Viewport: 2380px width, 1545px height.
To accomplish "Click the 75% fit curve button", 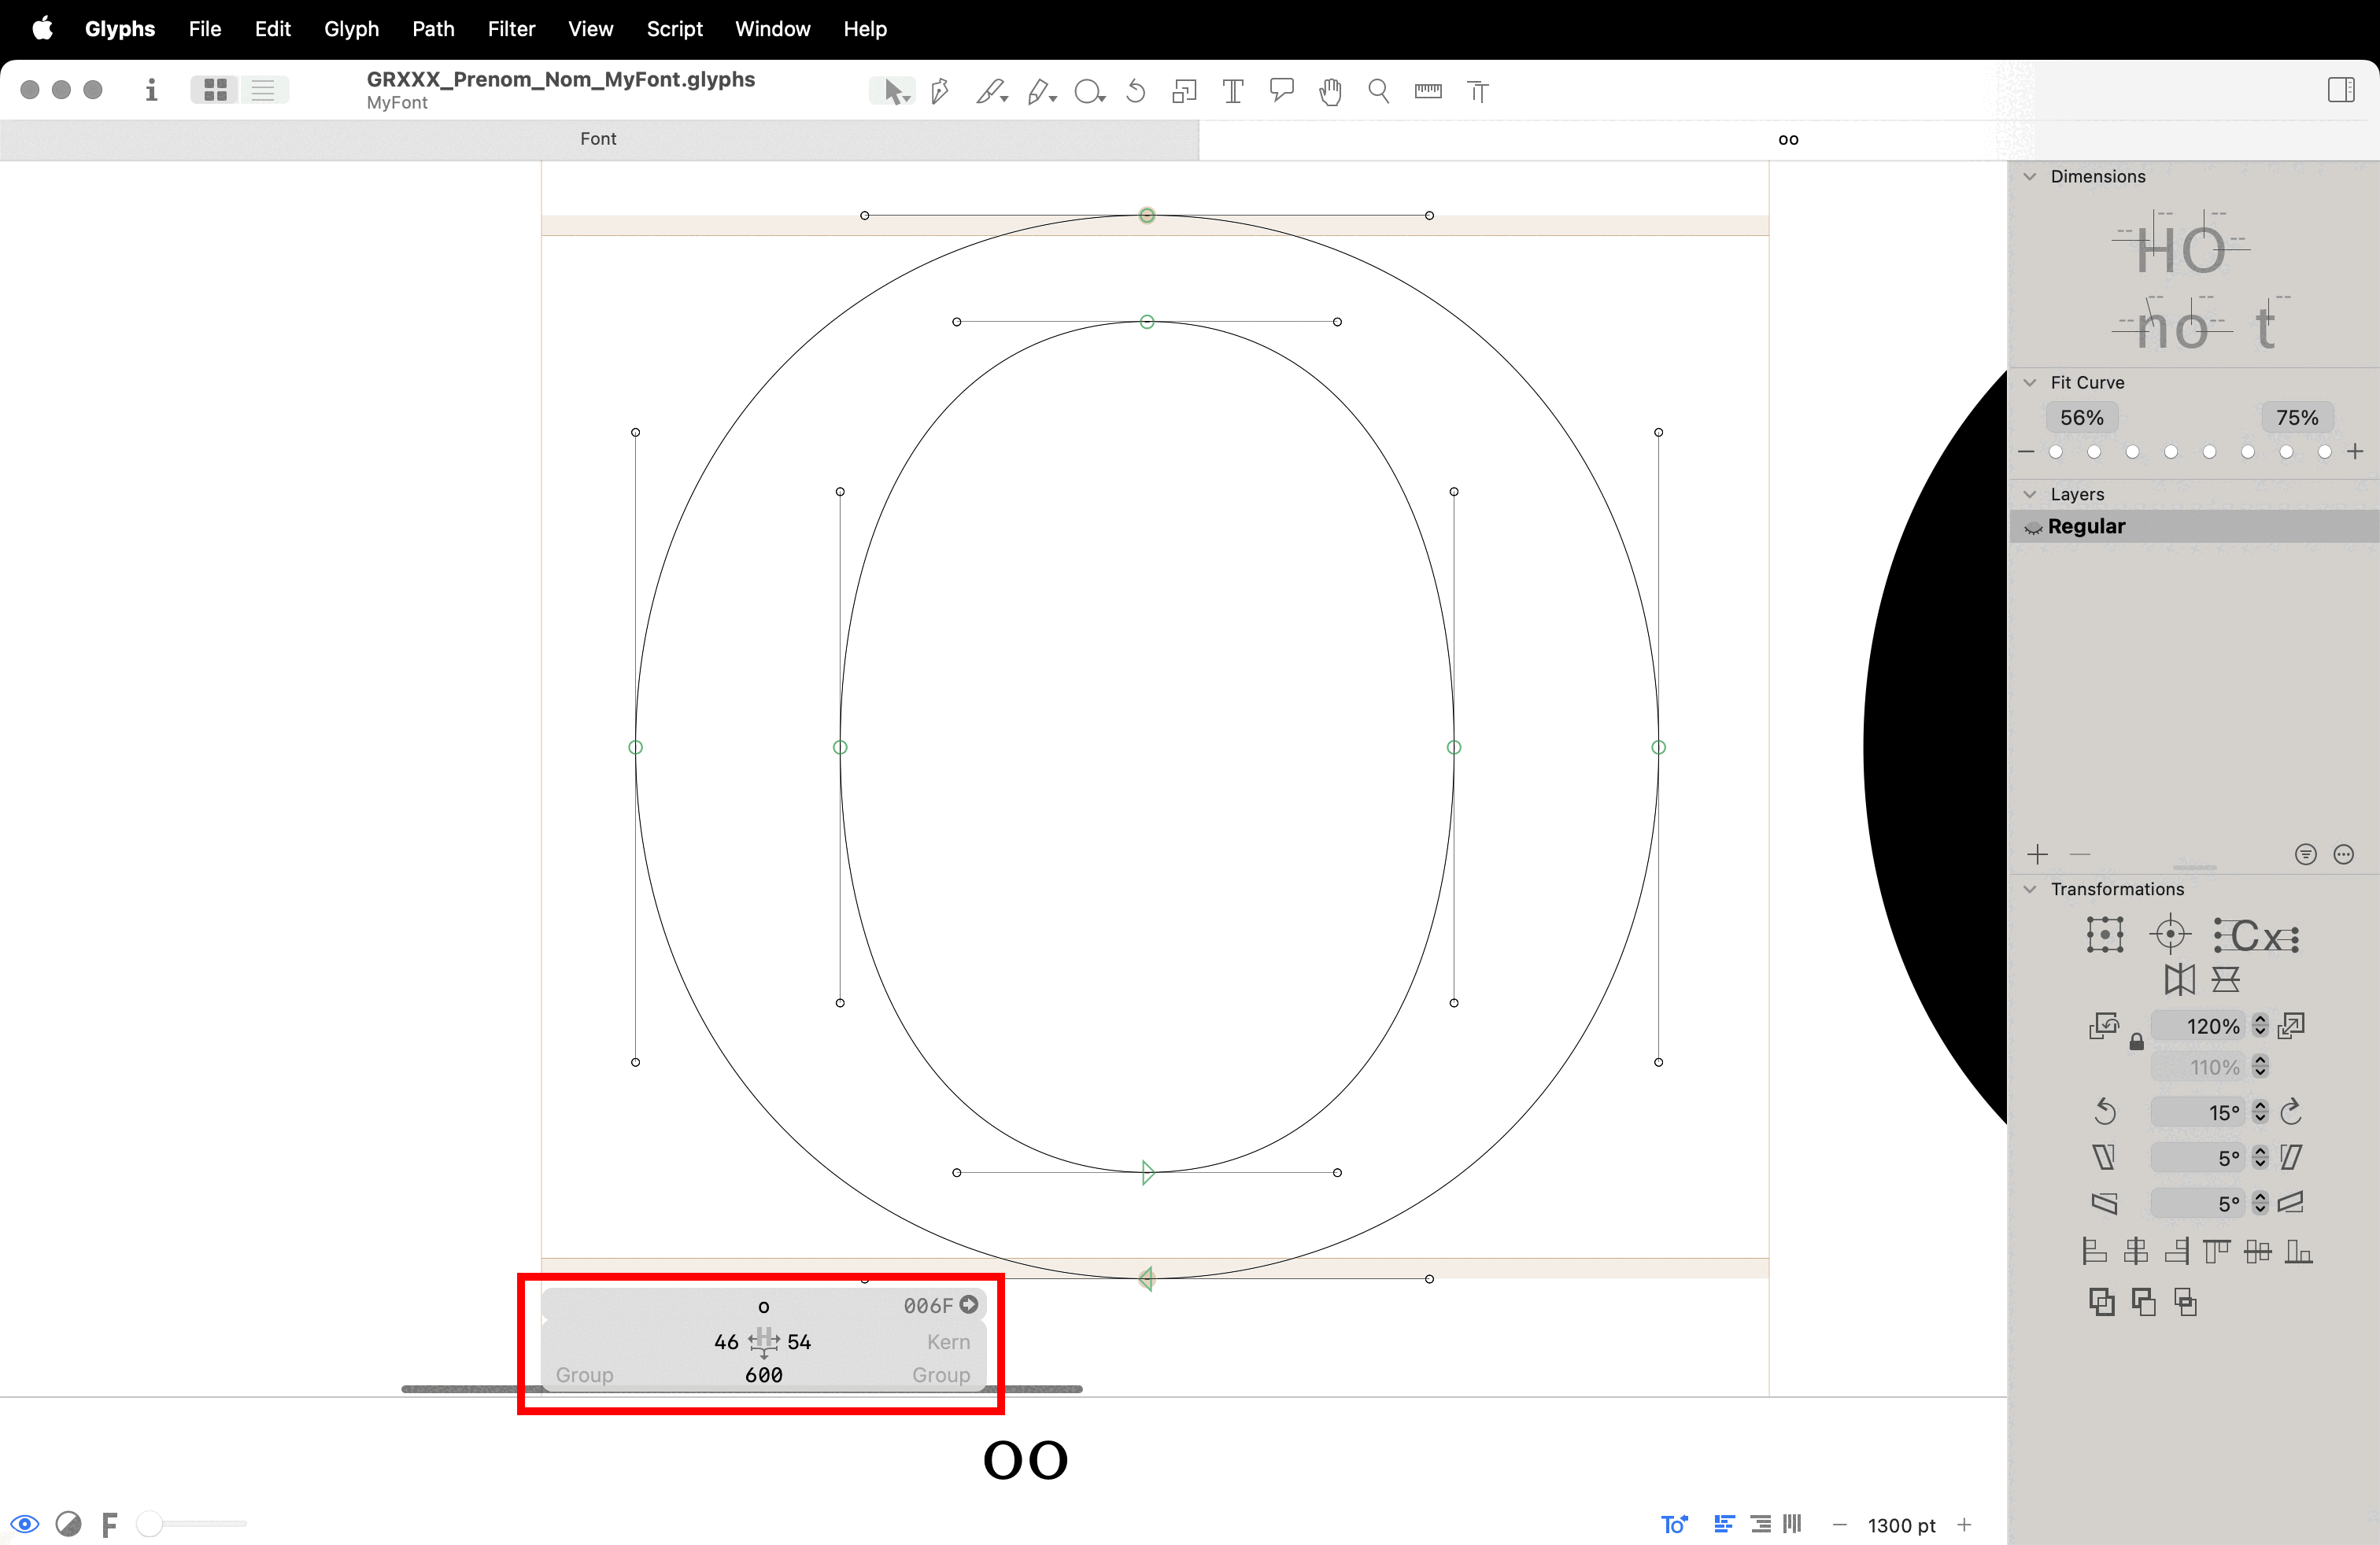I will pos(2296,418).
